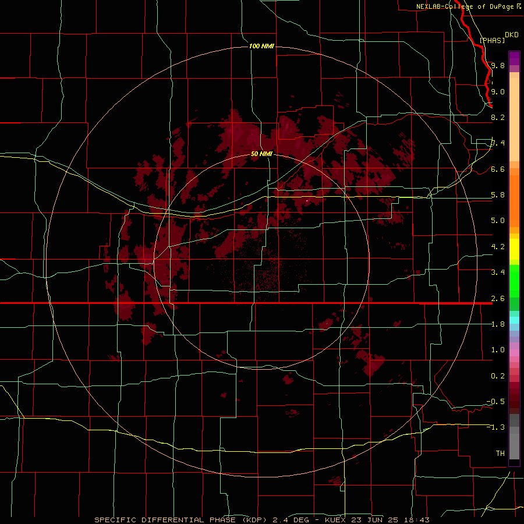Click the 9.0 scale value

click(498, 91)
